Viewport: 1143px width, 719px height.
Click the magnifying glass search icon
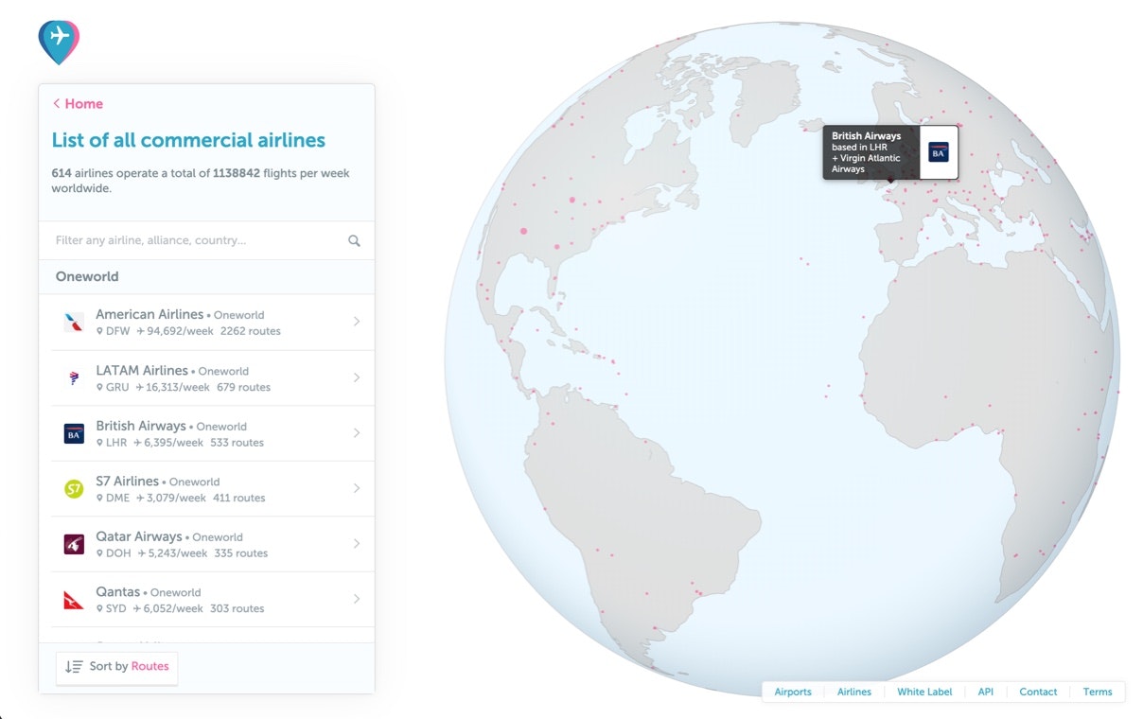pyautogui.click(x=354, y=240)
